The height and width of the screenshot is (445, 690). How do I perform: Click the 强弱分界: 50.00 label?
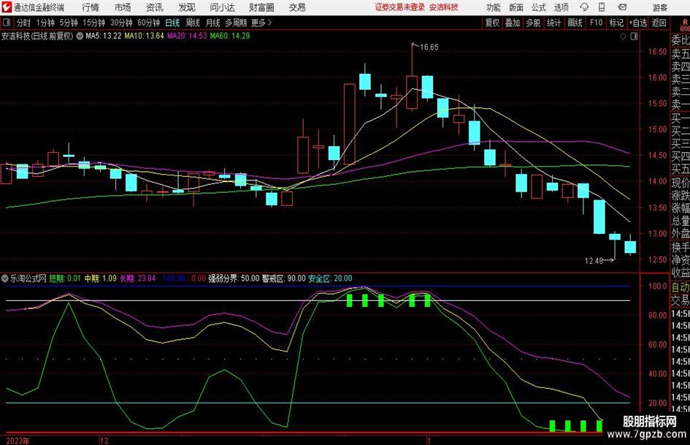[234, 278]
